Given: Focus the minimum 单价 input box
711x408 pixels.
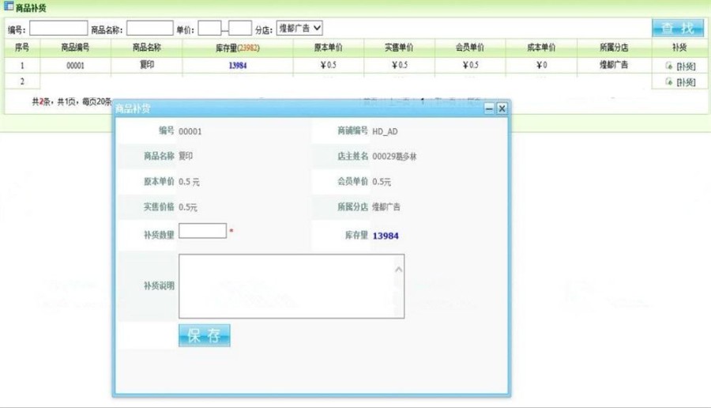Looking at the screenshot, I should pos(209,28).
